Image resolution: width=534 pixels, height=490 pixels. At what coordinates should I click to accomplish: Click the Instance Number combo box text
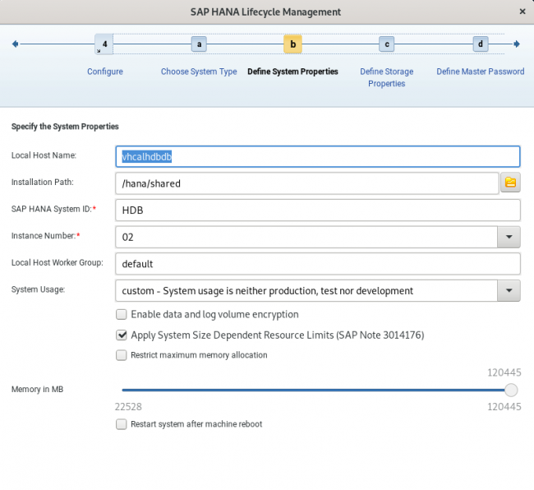click(306, 237)
